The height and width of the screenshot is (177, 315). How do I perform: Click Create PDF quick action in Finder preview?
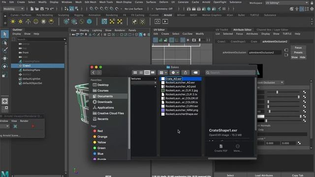[x=221, y=148]
